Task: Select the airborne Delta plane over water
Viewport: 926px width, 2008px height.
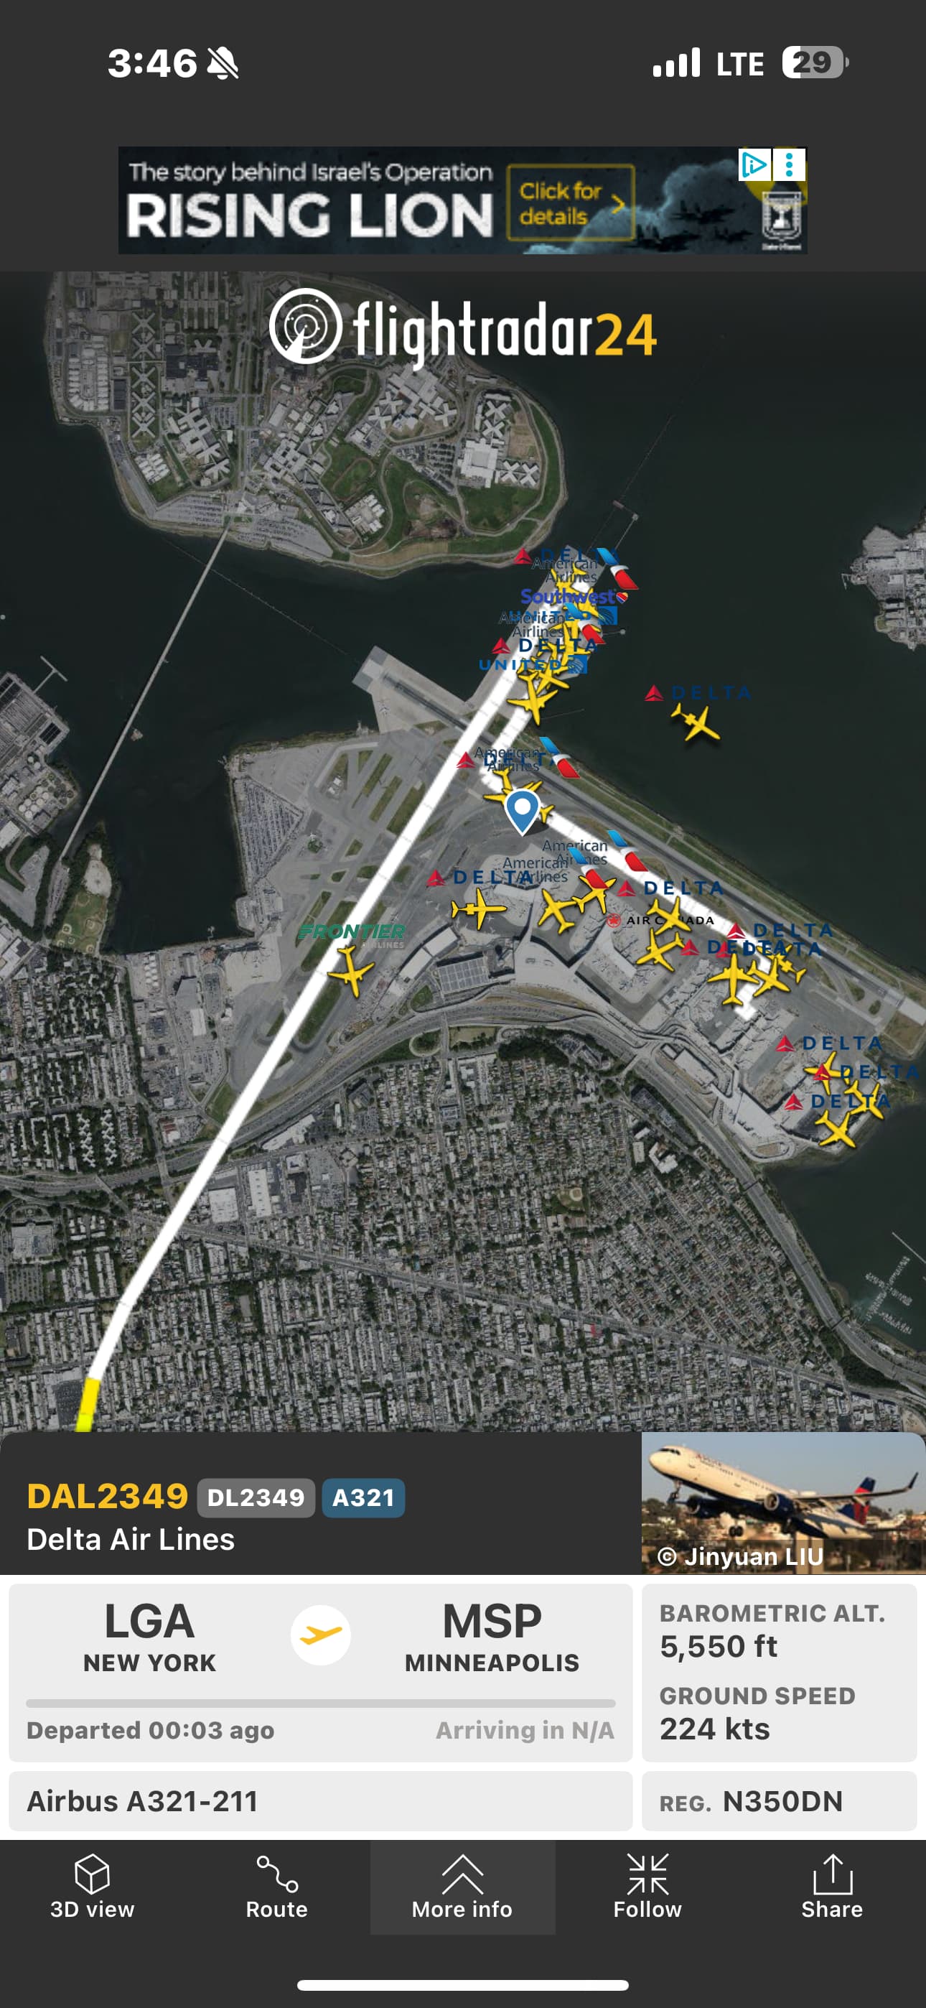Action: pos(696,722)
